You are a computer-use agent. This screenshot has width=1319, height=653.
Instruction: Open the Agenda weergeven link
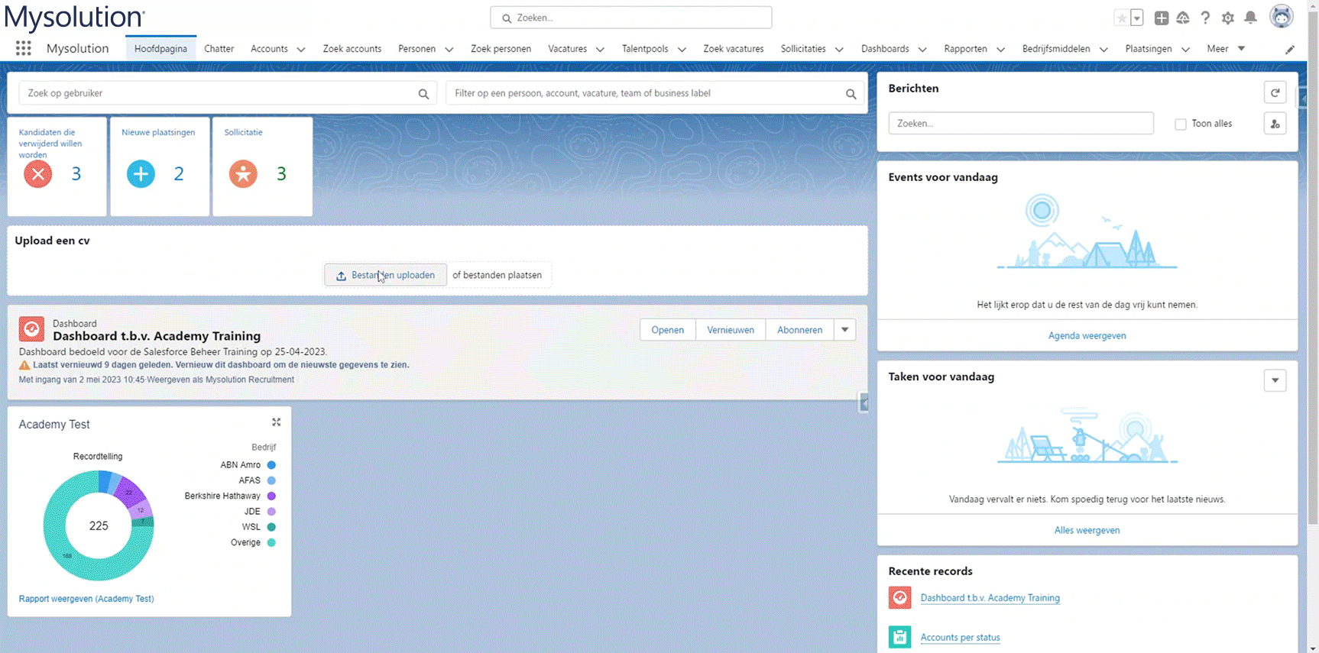tap(1087, 335)
